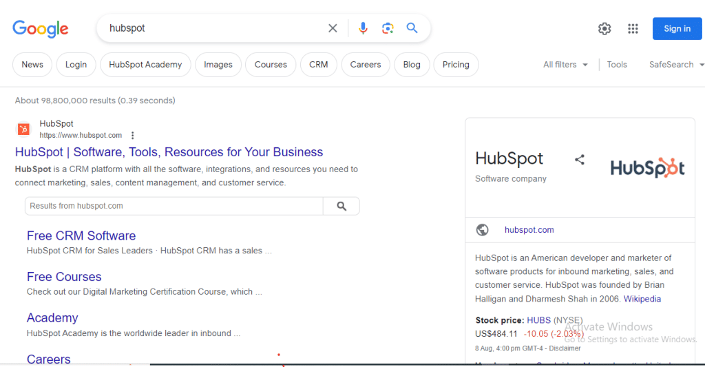Viewport: 705px width, 367px height.
Task: Click the US$484.11 stock price value
Action: click(x=496, y=334)
